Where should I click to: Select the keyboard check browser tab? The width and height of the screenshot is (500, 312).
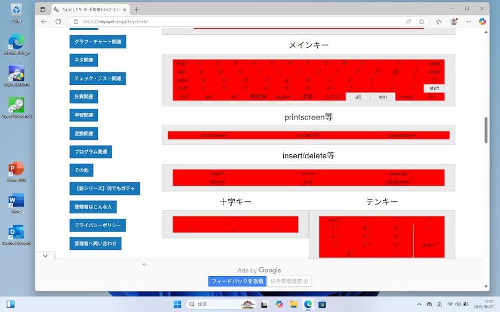coord(91,10)
